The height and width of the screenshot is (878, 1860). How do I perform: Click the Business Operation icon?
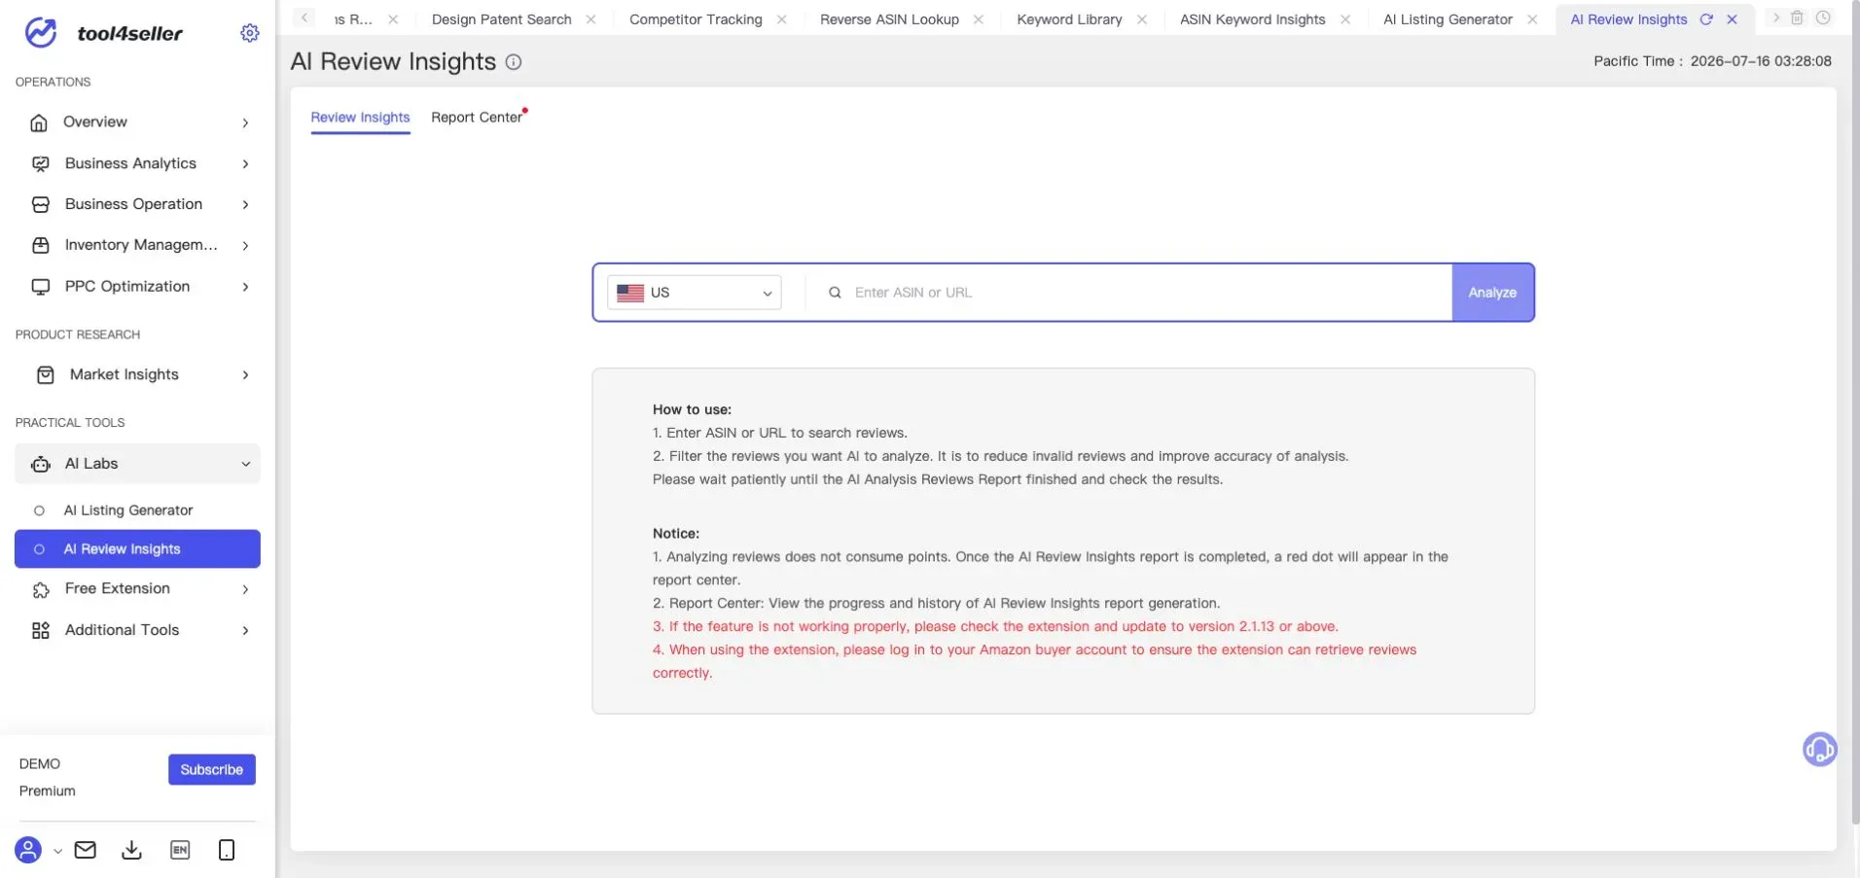pos(41,204)
